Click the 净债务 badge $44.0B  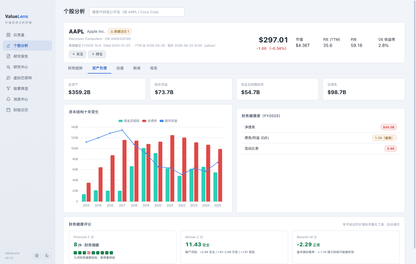388,127
